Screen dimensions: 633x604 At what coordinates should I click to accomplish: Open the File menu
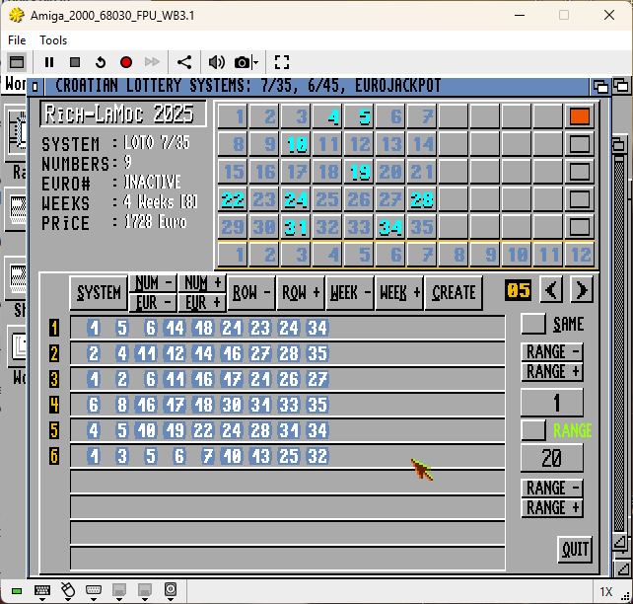click(x=17, y=40)
